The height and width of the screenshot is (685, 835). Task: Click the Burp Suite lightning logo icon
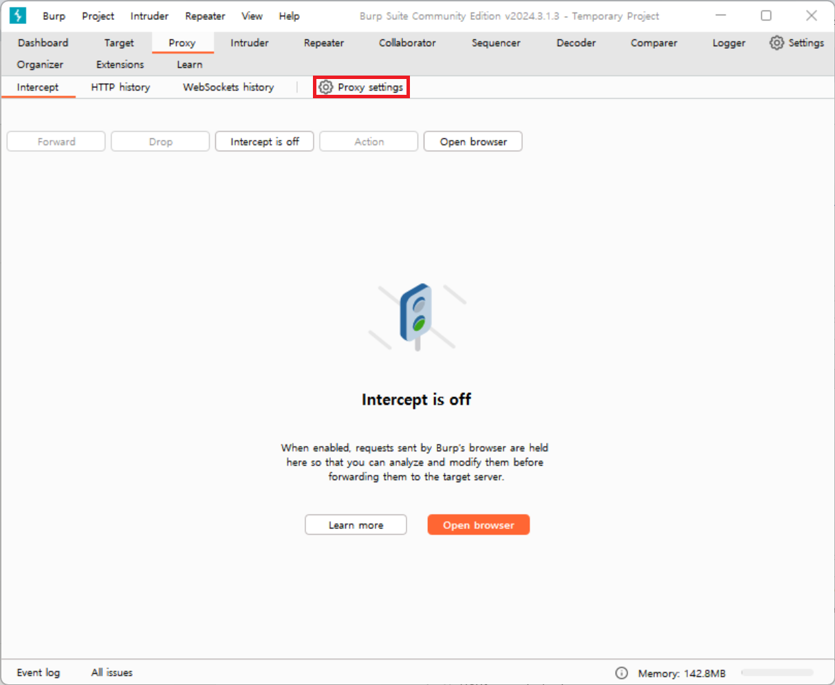(18, 15)
